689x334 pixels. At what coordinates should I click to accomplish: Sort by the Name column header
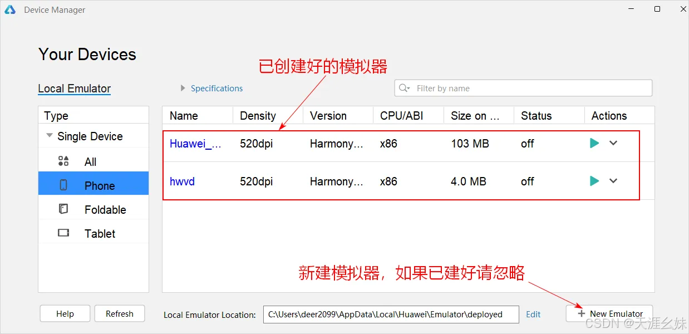click(x=198, y=115)
